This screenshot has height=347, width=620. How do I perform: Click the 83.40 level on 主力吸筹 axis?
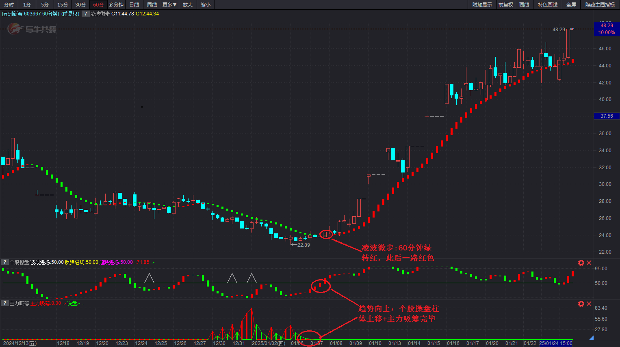[x=601, y=308]
